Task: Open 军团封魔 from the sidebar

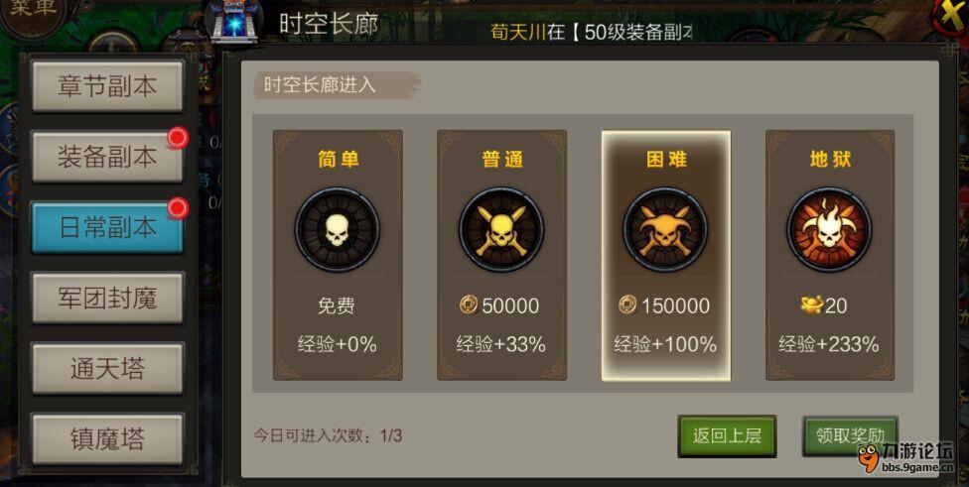Action: coord(107,299)
